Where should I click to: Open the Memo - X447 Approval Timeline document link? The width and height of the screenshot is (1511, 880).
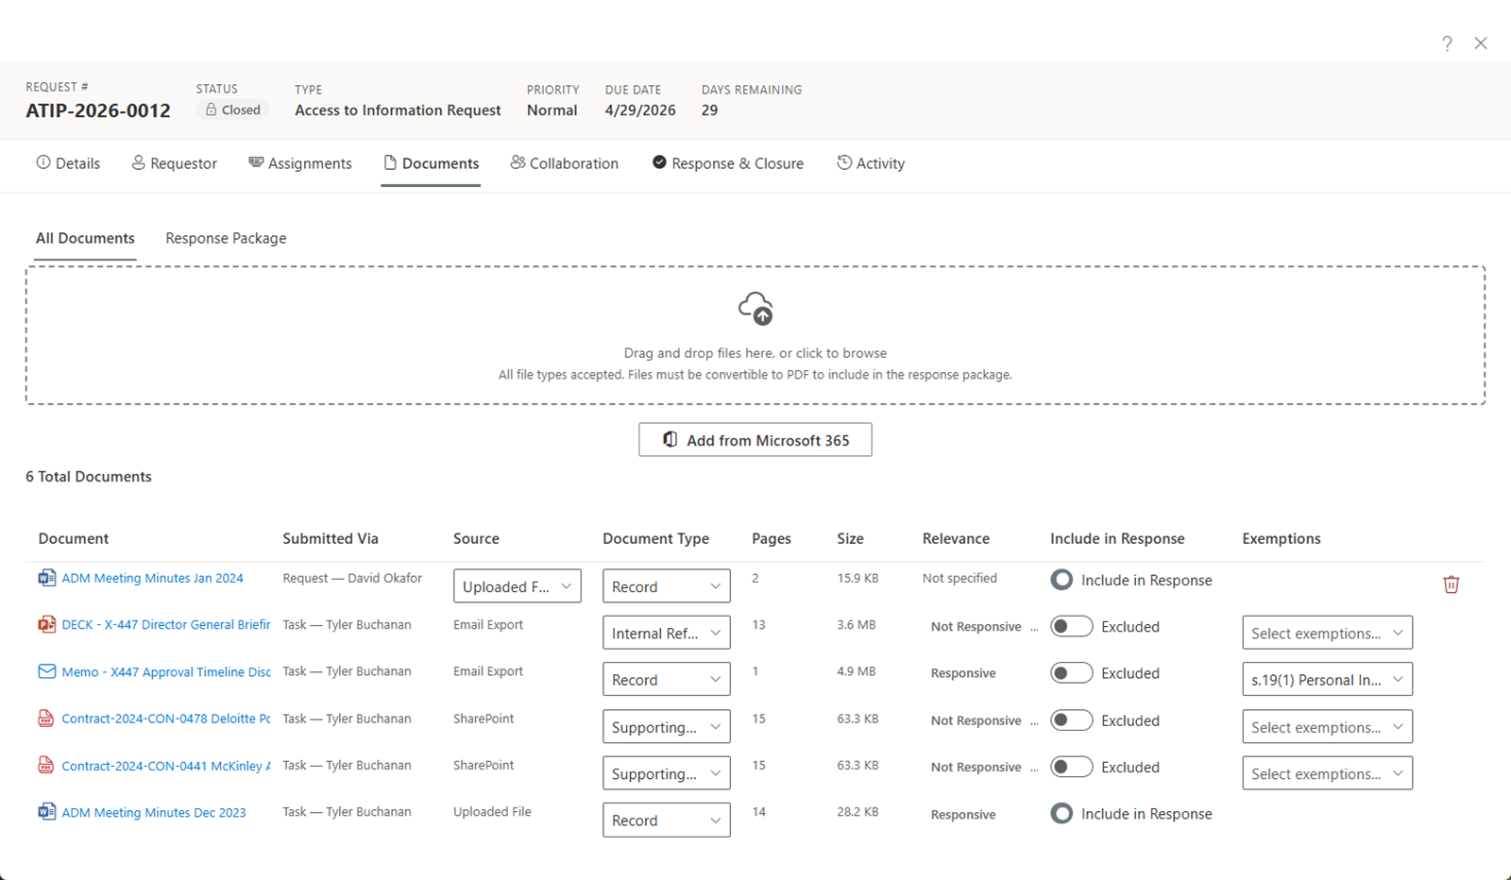click(165, 671)
